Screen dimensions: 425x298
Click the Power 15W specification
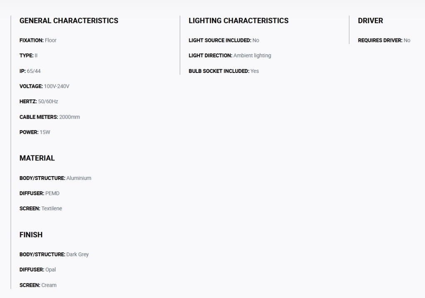(x=35, y=132)
